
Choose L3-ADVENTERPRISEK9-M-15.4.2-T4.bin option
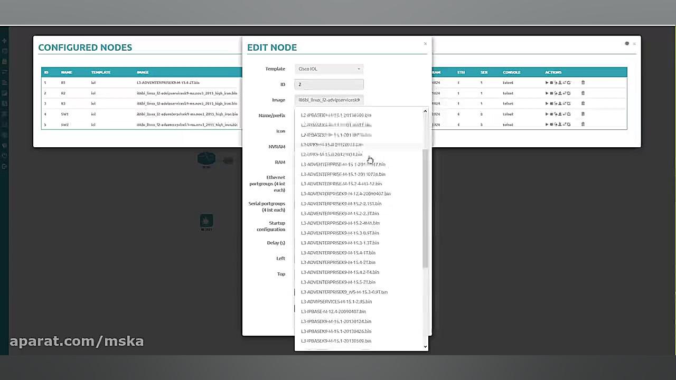pyautogui.click(x=340, y=272)
